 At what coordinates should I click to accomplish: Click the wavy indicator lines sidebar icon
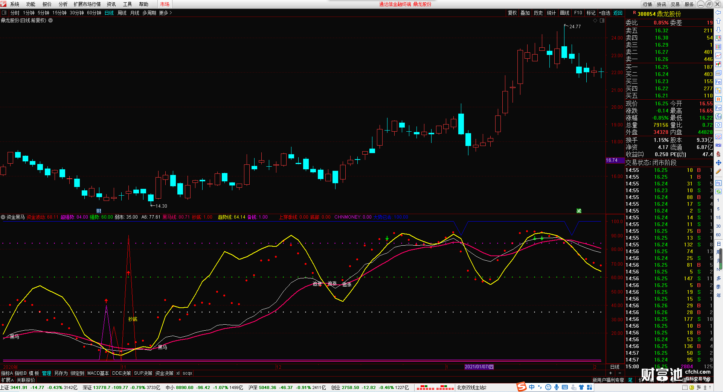(x=718, y=137)
